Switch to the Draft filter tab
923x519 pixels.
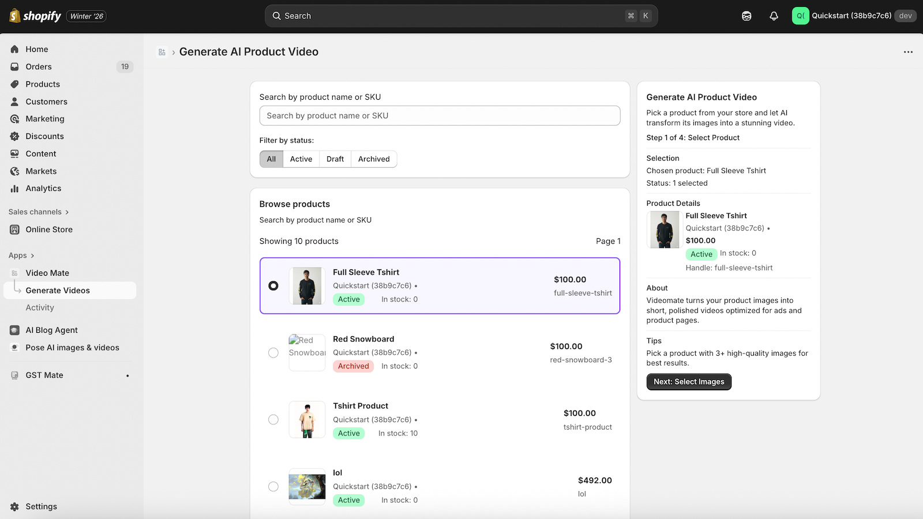click(335, 159)
